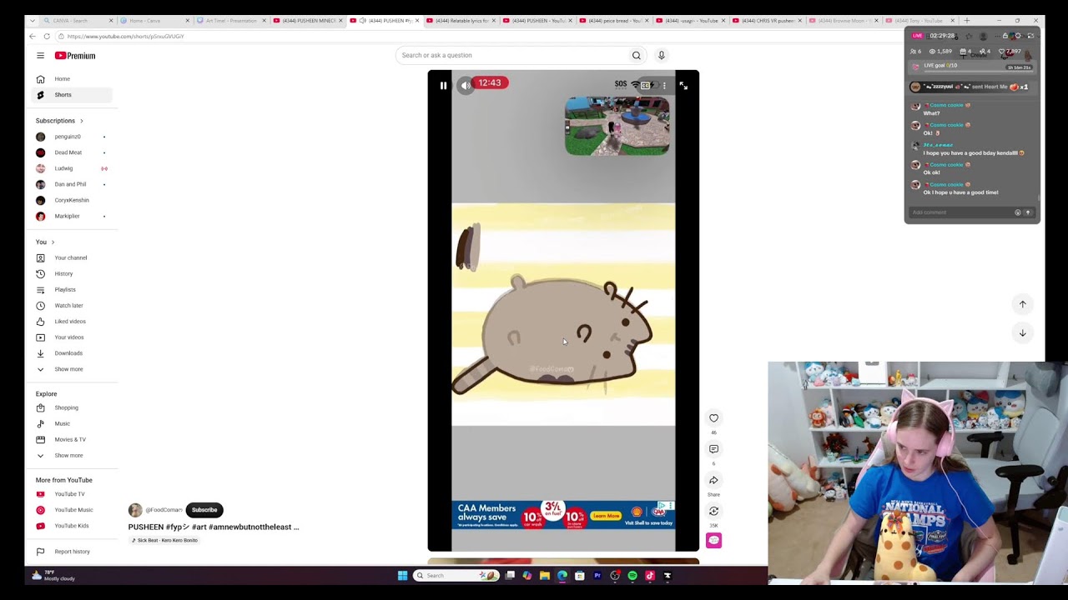Enter fullscreen on the Short
1068x600 pixels.
[x=683, y=85]
